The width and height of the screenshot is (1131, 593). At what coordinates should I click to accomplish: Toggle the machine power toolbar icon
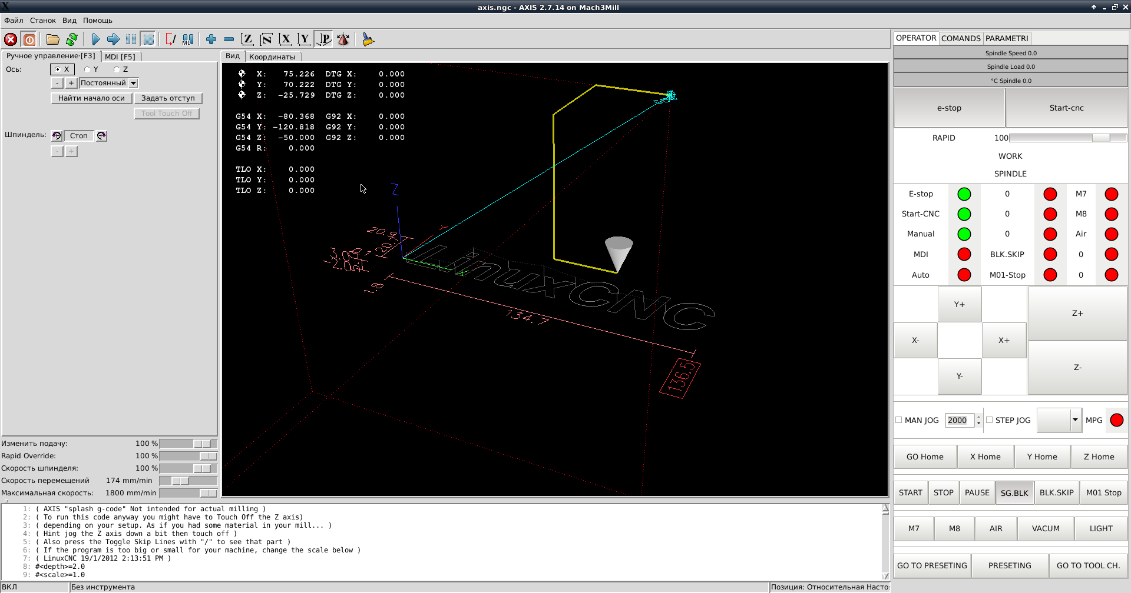point(29,39)
